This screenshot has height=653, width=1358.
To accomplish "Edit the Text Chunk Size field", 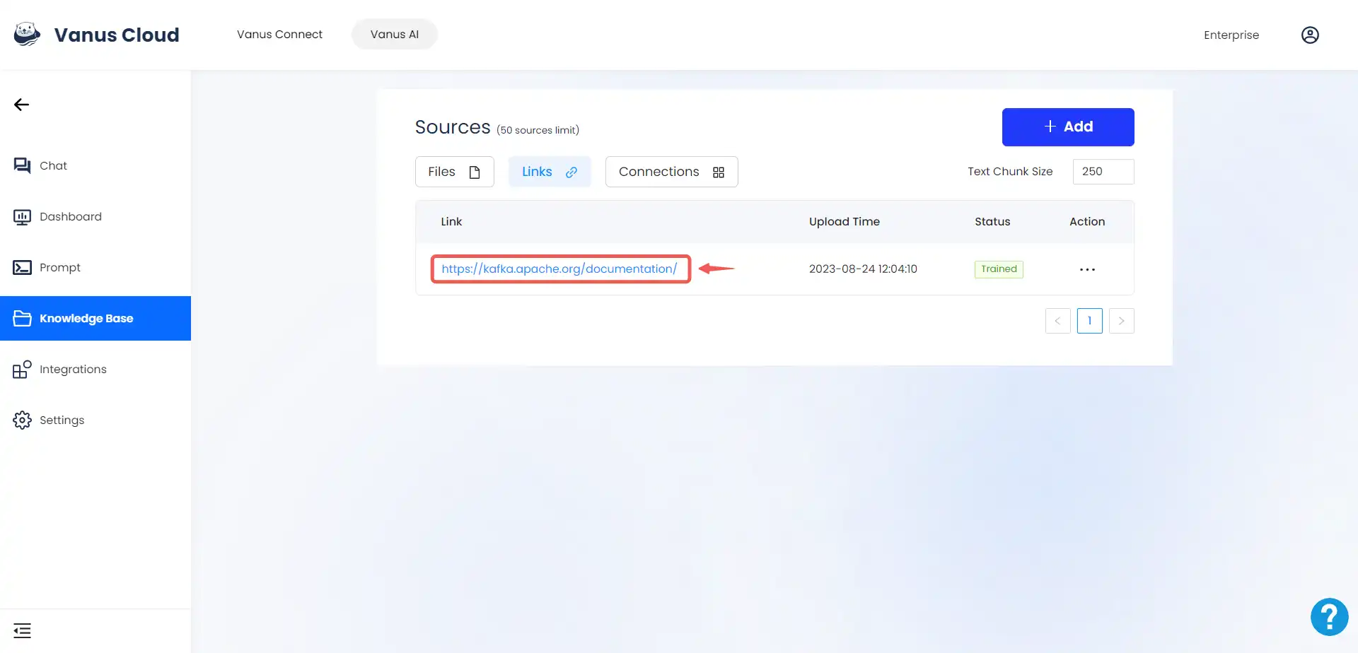I will [1103, 172].
